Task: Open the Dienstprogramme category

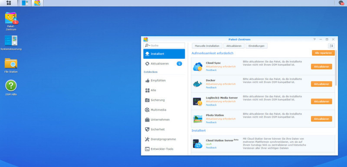Action: pyautogui.click(x=164, y=139)
